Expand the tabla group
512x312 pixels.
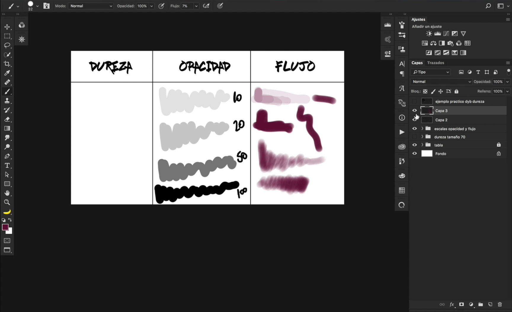422,145
